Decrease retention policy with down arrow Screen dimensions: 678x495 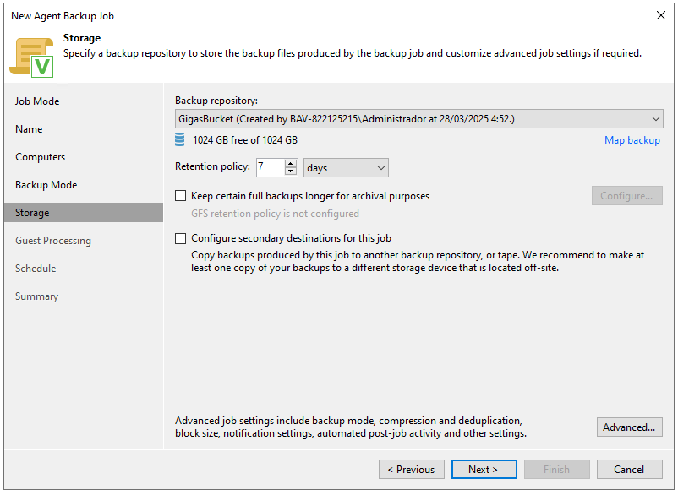(x=291, y=171)
